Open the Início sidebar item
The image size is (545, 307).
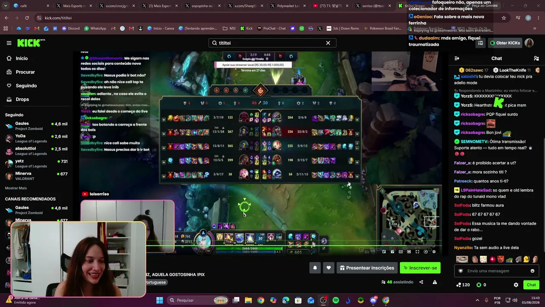tap(36, 58)
